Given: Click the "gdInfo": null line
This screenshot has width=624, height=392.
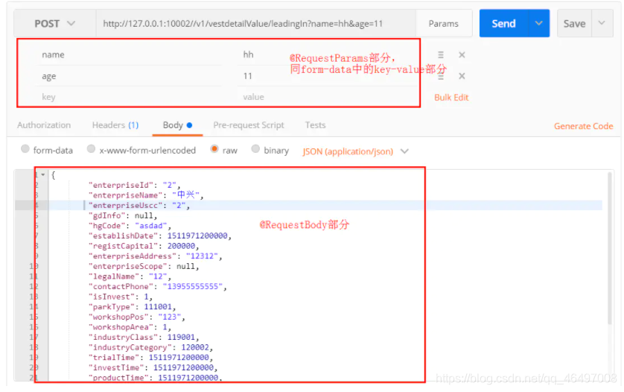Looking at the screenshot, I should pos(123,215).
